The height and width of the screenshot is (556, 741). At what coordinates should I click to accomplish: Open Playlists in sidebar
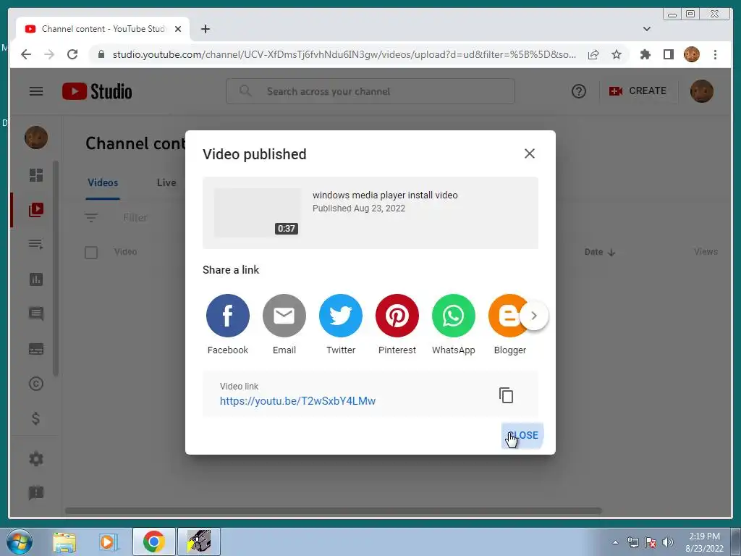click(x=36, y=245)
